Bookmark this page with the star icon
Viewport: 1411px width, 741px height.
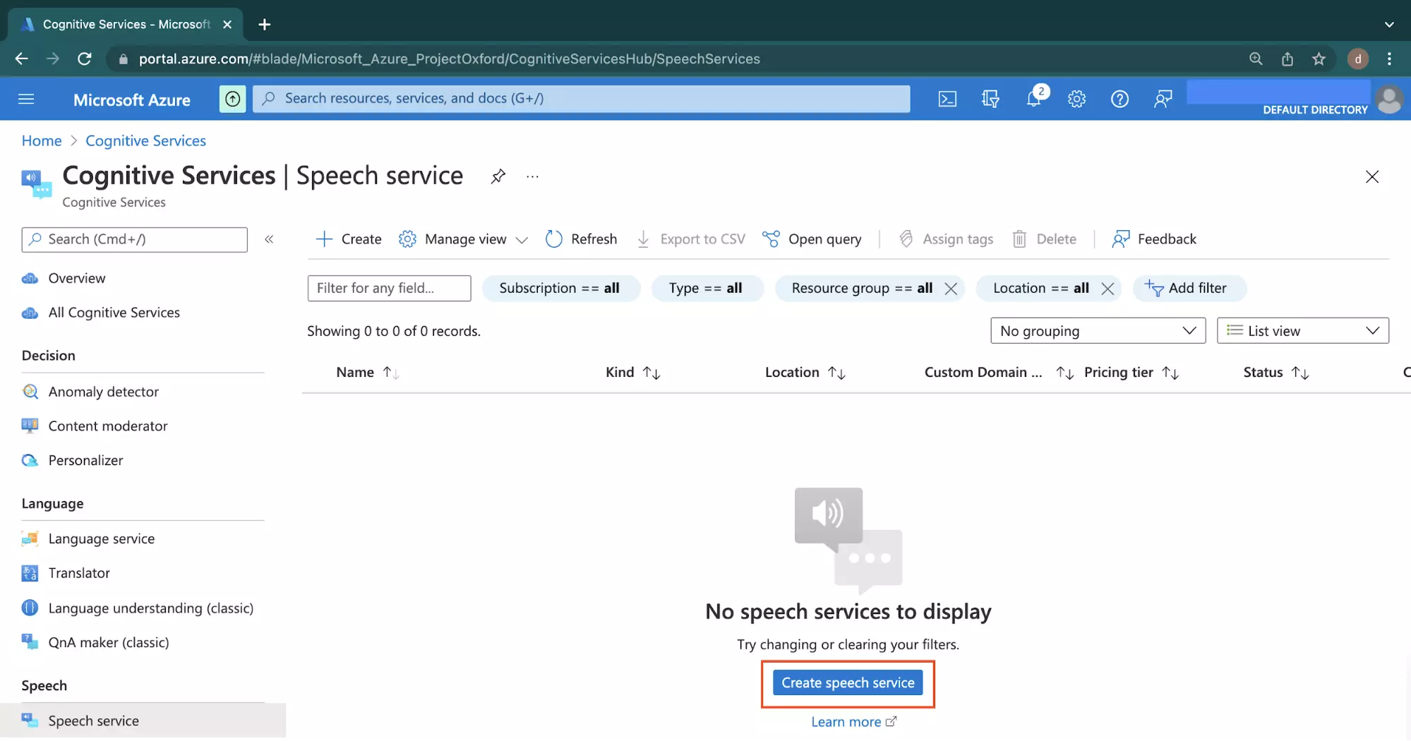(x=1319, y=59)
